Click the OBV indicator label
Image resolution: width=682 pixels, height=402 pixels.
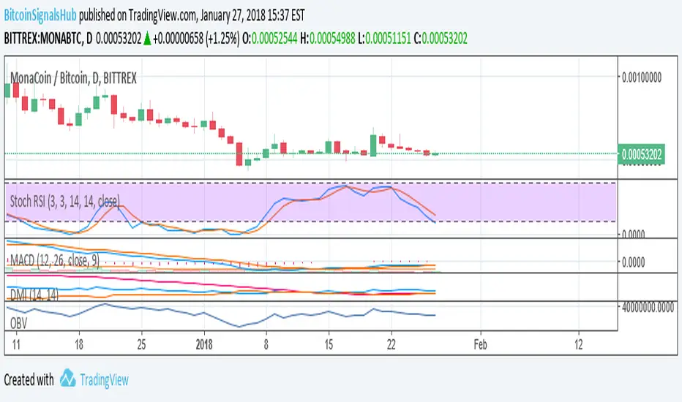[x=18, y=323]
